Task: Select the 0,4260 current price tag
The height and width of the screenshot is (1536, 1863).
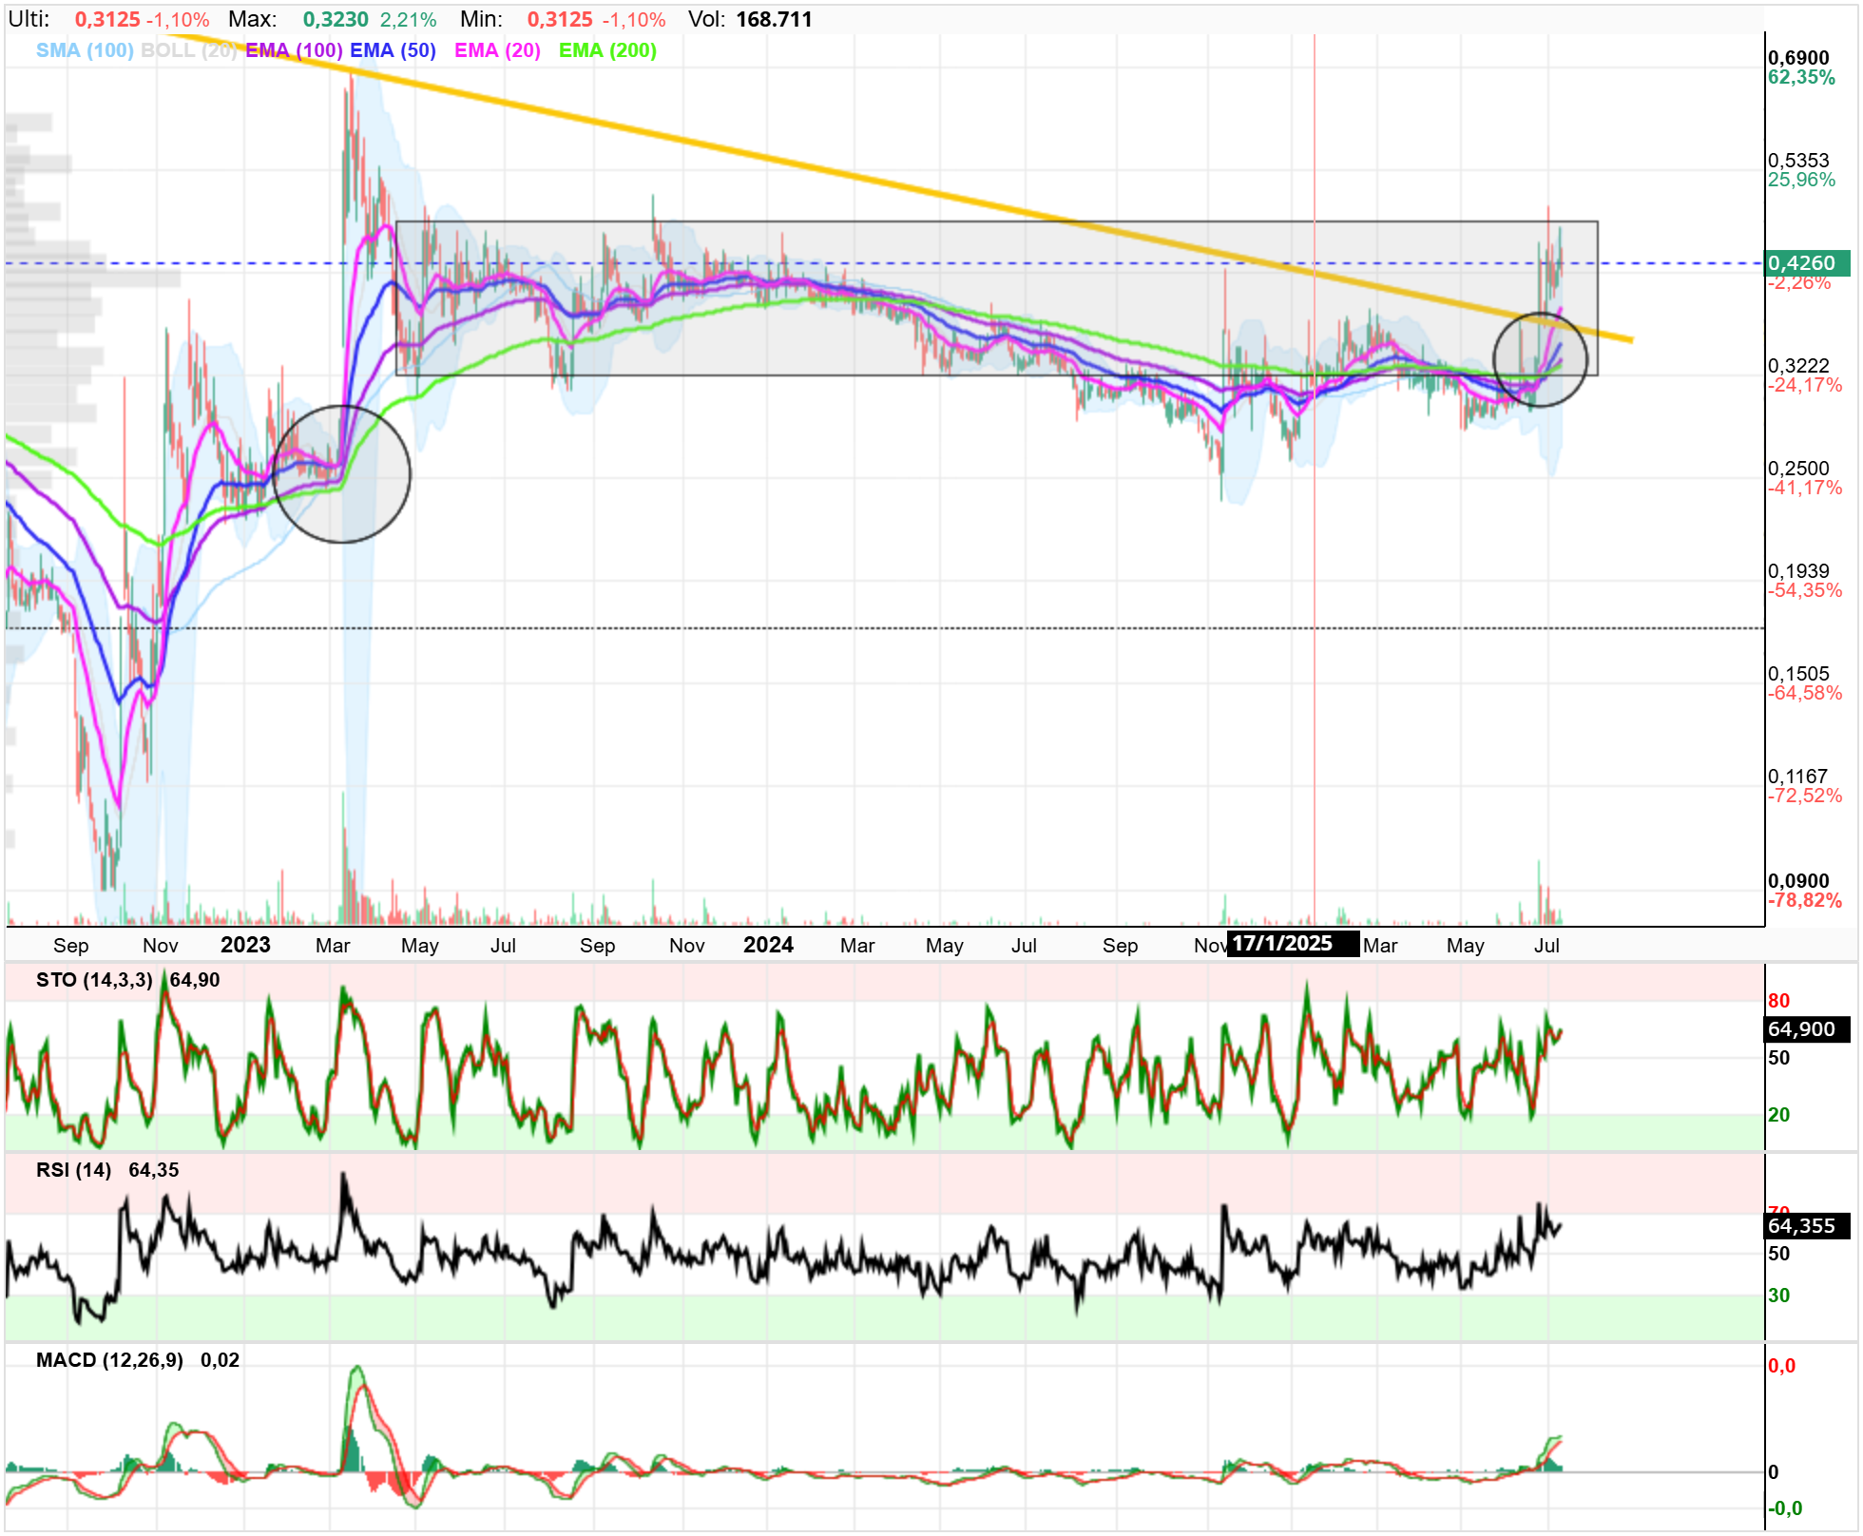Action: pos(1808,263)
